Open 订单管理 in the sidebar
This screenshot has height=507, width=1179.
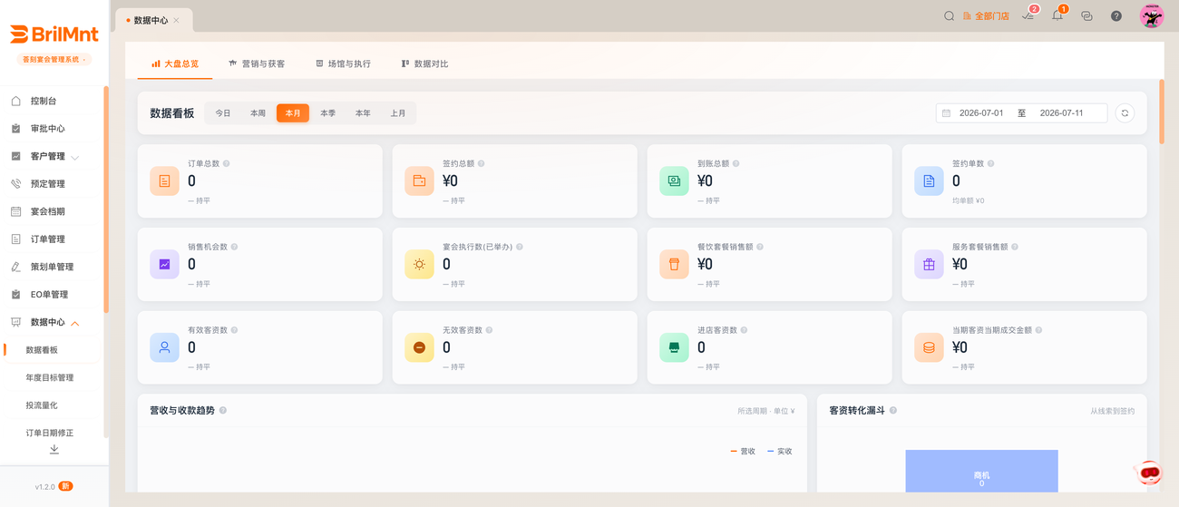(x=53, y=239)
